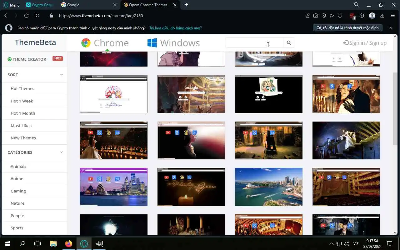Click 'Có, cài đặt nó là trình duyệt mặc định'
Image resolution: width=400 pixels, height=250 pixels.
[347, 28]
